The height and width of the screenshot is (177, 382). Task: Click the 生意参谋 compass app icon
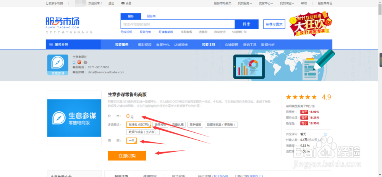click(x=58, y=65)
